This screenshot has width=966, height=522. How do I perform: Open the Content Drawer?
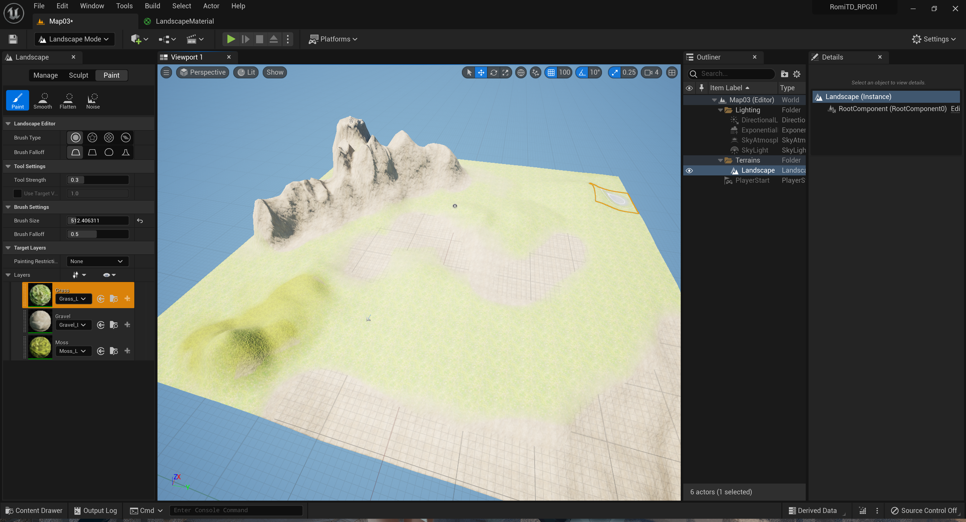[x=34, y=510]
